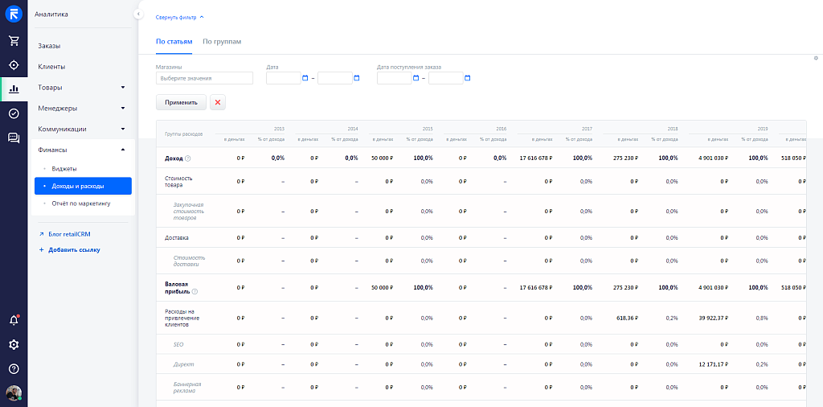Screen dimensions: 823x407
Task: Show help tooltip next to Валовая прибыль
Action: pyautogui.click(x=194, y=291)
